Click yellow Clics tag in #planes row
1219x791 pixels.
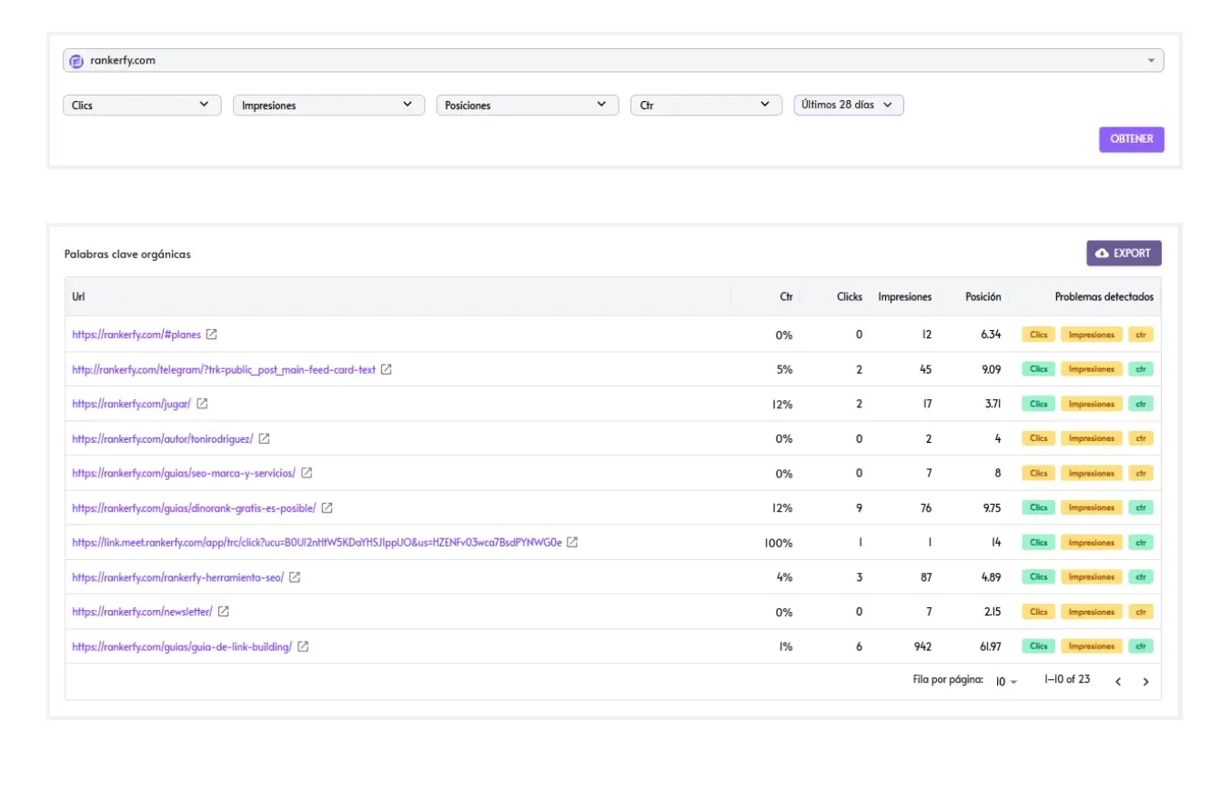click(1039, 335)
